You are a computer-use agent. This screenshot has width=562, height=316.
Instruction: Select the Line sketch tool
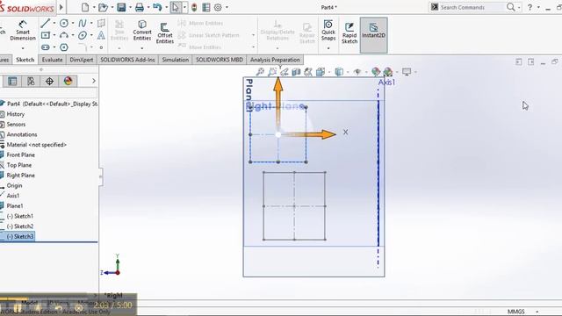click(46, 24)
